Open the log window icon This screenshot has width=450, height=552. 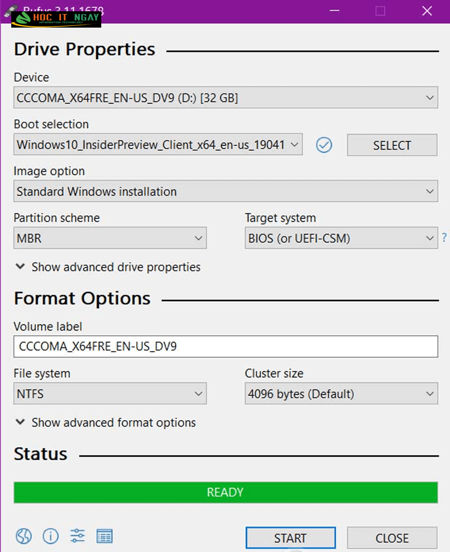pos(105,536)
